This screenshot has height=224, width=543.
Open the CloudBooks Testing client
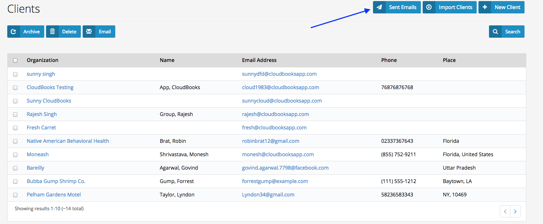point(50,87)
